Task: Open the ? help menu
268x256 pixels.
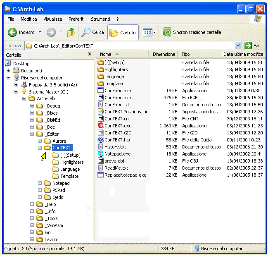Action: click(x=118, y=19)
